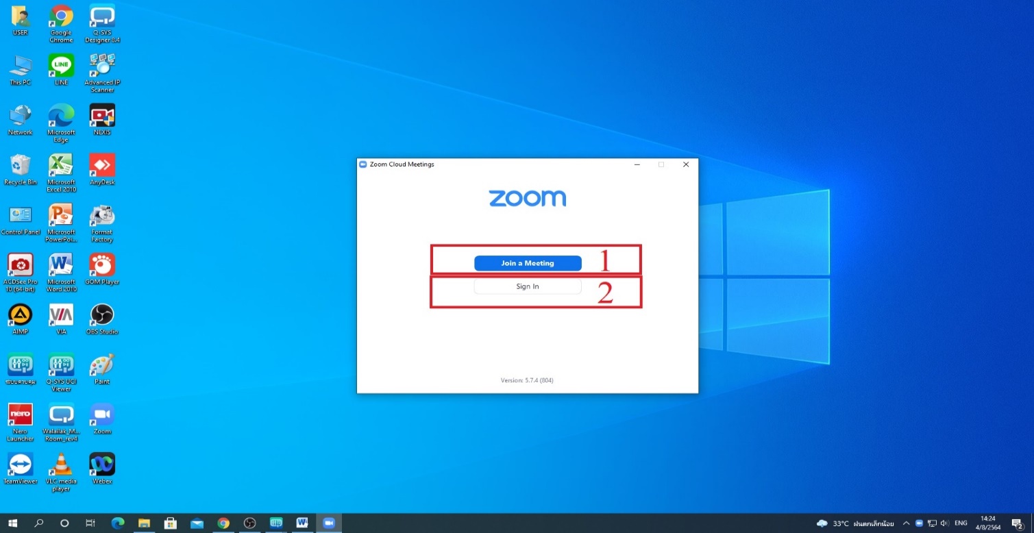Select the Control Panel desktop icon
This screenshot has height=533, width=1034.
[21, 220]
